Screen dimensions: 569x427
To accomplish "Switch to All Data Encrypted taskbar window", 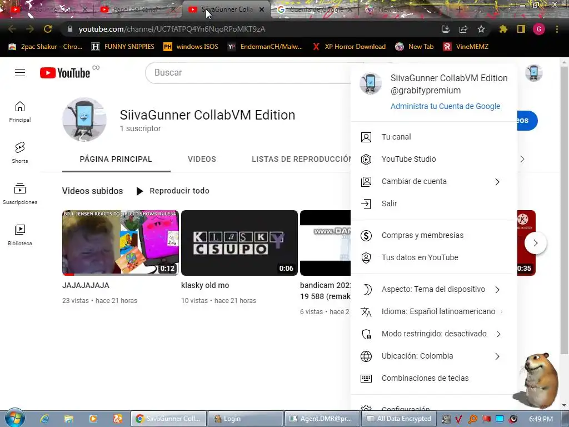I will 398,419.
